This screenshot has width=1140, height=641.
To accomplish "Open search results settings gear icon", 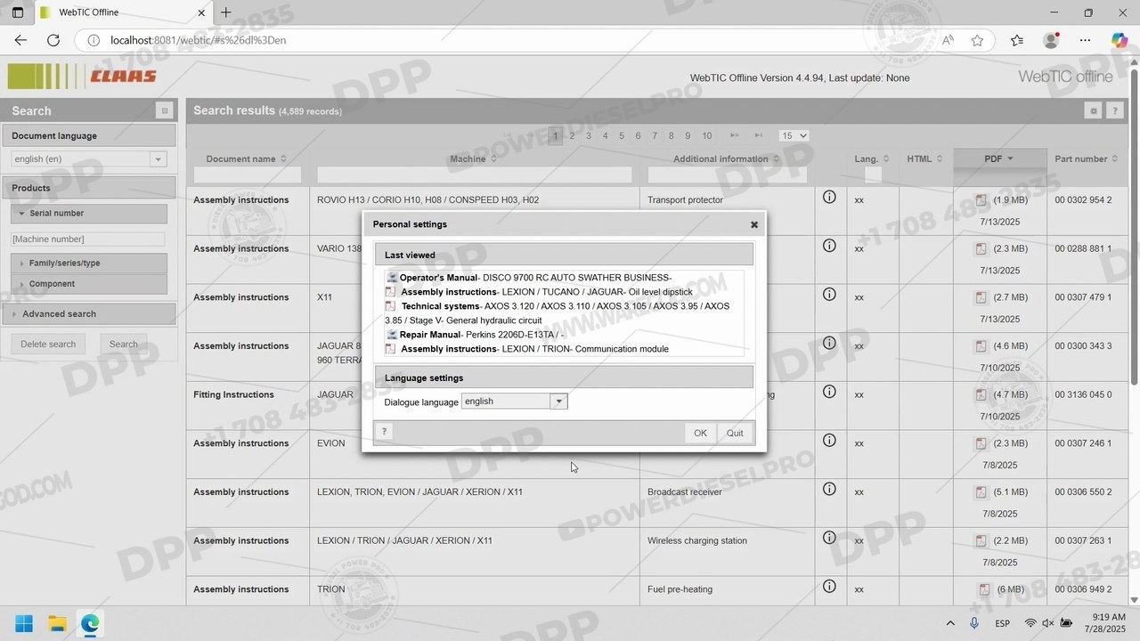I will tap(1094, 110).
